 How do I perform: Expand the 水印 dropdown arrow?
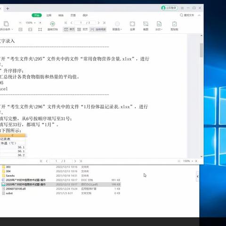pos(161,29)
